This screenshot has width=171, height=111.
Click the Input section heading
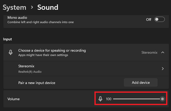8,39
